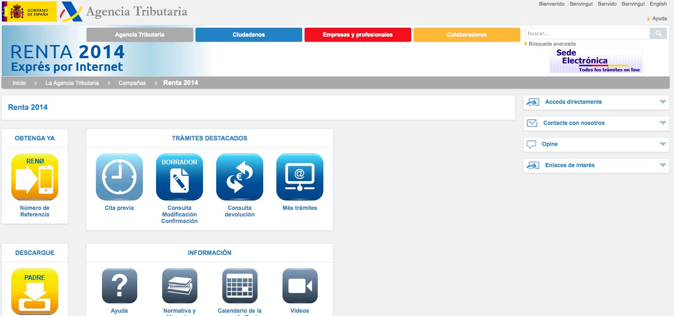Open the Ayuda question mark icon
This screenshot has height=316, width=674.
[119, 286]
